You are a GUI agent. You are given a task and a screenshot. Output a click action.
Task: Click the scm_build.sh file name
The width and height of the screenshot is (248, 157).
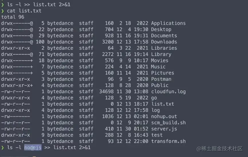click(x=168, y=123)
